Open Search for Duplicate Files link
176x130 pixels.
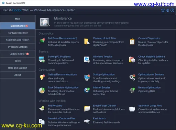click(x=62, y=119)
